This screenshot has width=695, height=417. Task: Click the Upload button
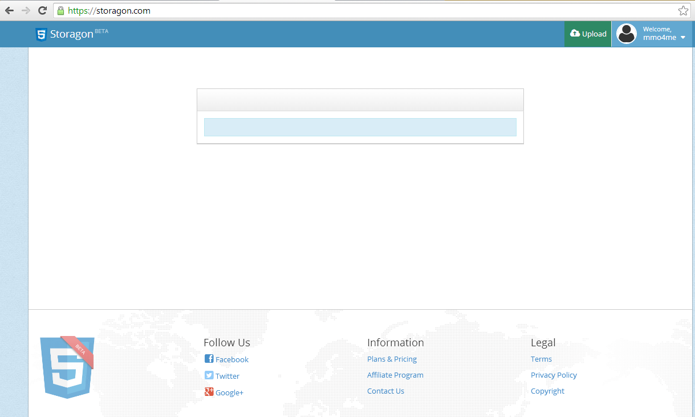click(588, 34)
